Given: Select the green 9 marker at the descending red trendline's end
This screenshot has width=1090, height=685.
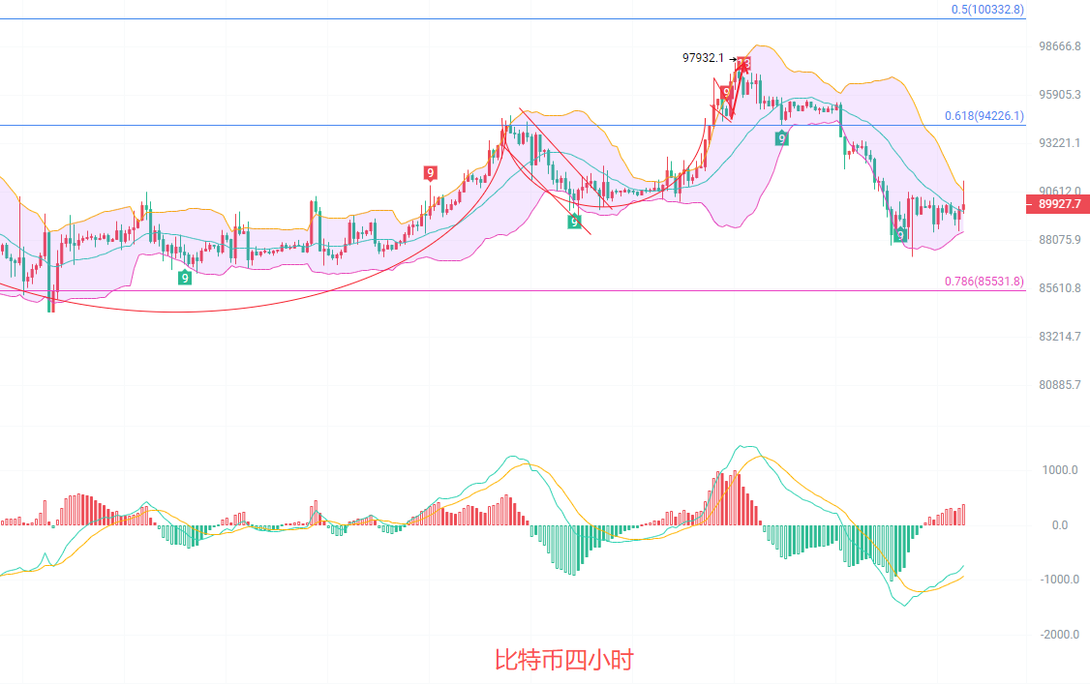Looking at the screenshot, I should 574,222.
